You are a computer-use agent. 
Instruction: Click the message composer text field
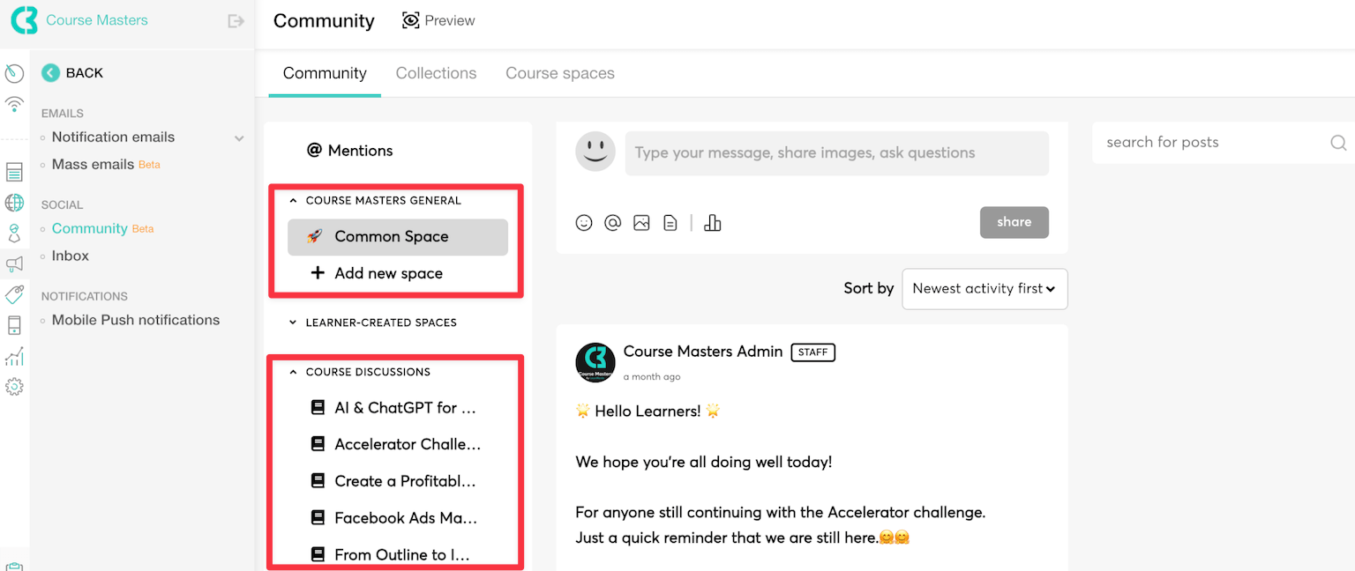[836, 153]
